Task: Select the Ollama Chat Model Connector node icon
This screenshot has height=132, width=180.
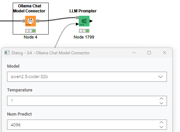Action: pos(31,21)
